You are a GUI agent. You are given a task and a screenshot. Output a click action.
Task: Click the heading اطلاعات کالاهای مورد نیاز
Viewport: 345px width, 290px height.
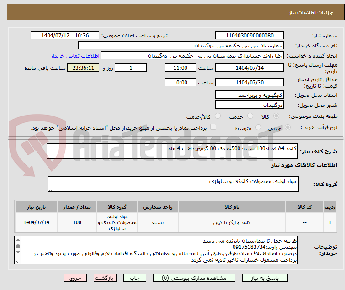coord(304,165)
